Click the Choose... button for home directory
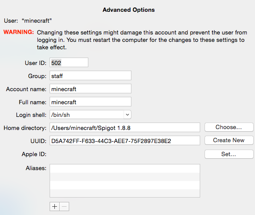Image resolution: width=255 pixels, height=215 pixels. [x=229, y=127]
